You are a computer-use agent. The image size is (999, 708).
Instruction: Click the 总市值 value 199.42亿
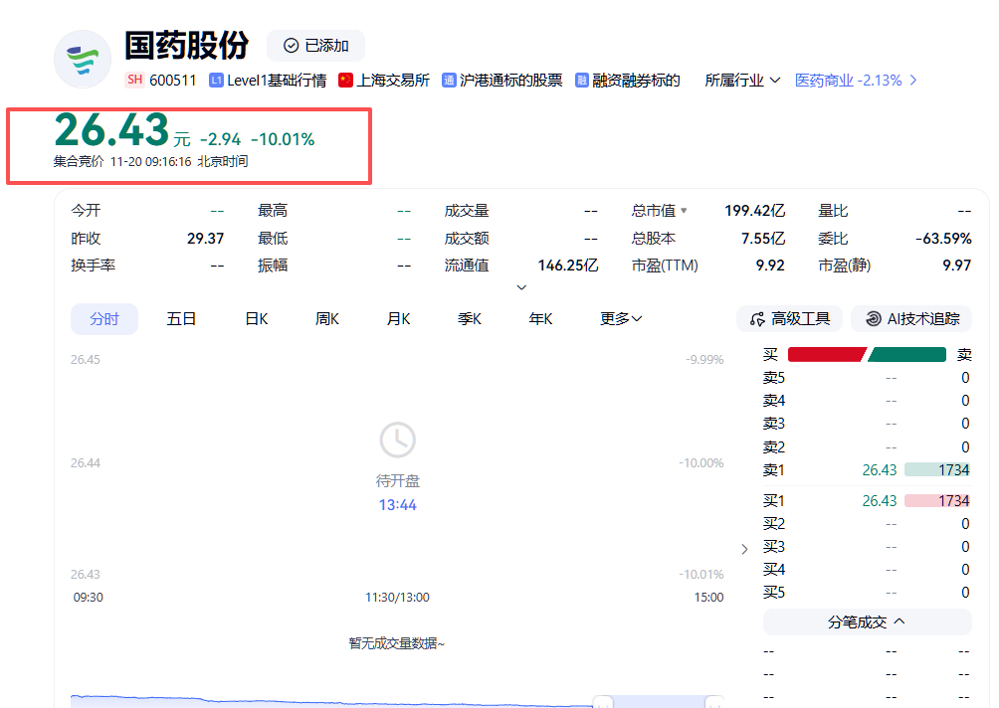[x=754, y=211]
